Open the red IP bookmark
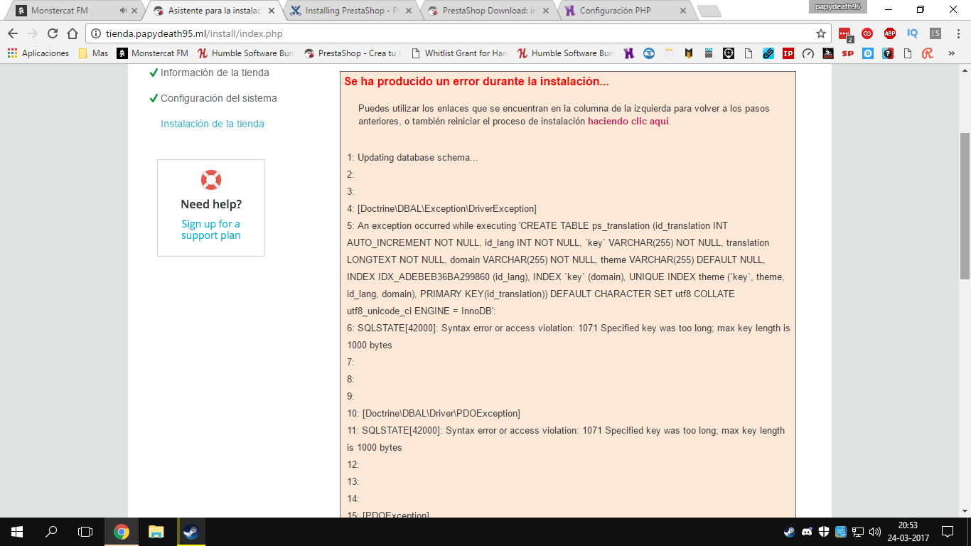This screenshot has width=971, height=546. (788, 53)
